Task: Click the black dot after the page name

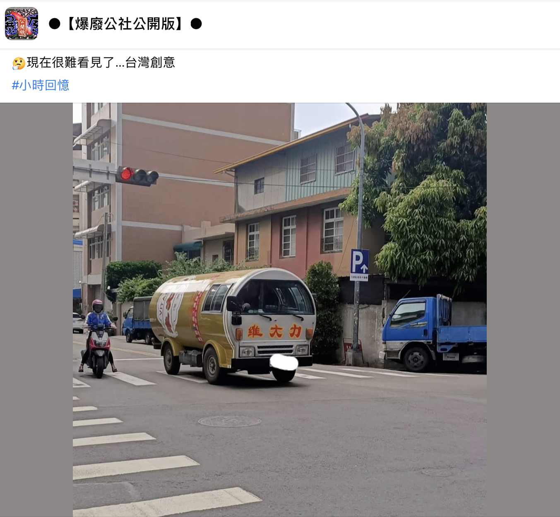Action: point(196,24)
